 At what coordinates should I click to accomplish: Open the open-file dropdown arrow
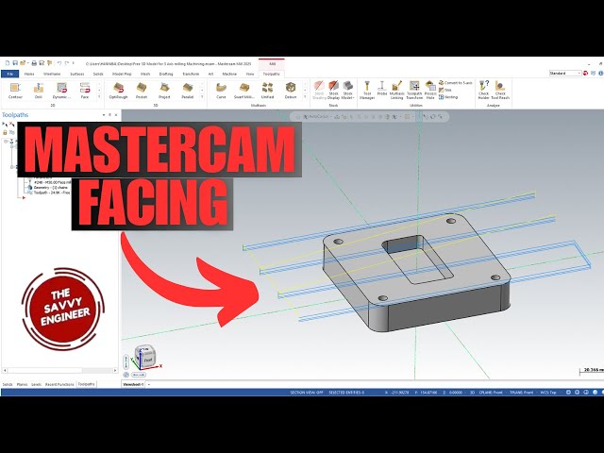click(x=28, y=63)
